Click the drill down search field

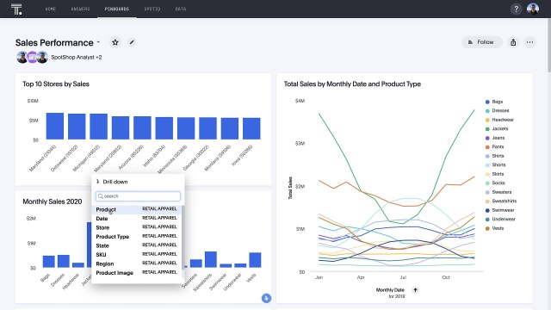[x=138, y=196]
